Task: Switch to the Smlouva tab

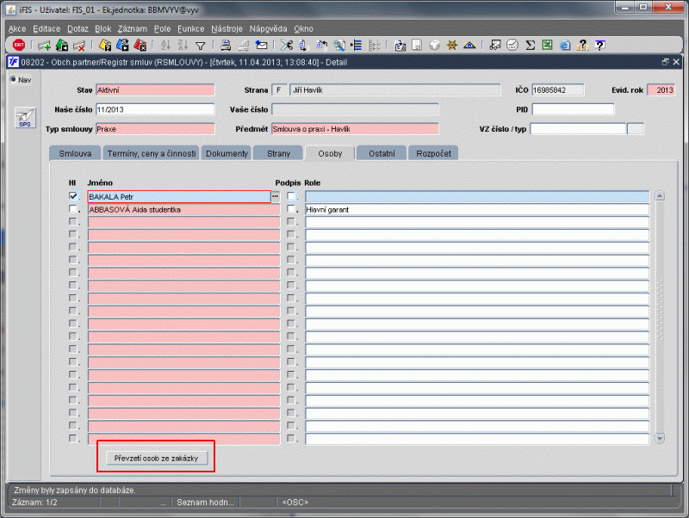Action: (75, 153)
